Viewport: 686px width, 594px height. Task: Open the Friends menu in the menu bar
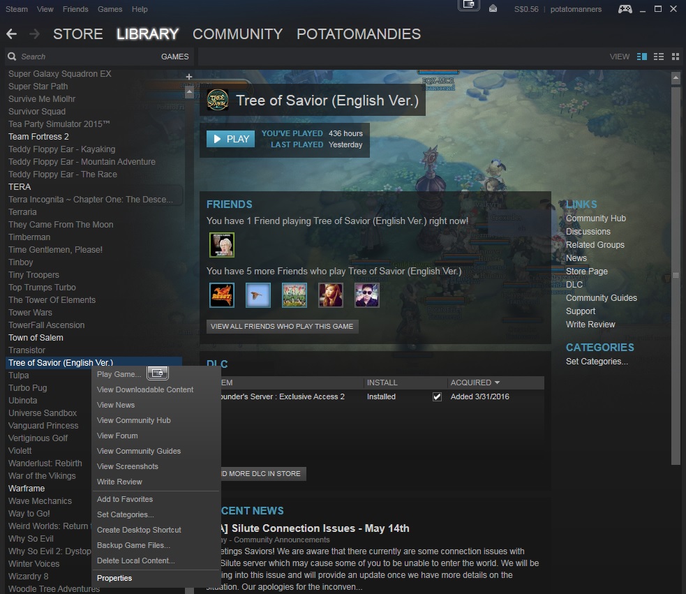point(75,9)
